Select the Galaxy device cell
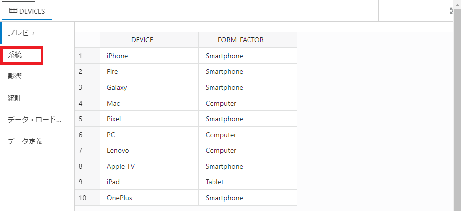Screen dimensions: 461x211 (x=117, y=87)
